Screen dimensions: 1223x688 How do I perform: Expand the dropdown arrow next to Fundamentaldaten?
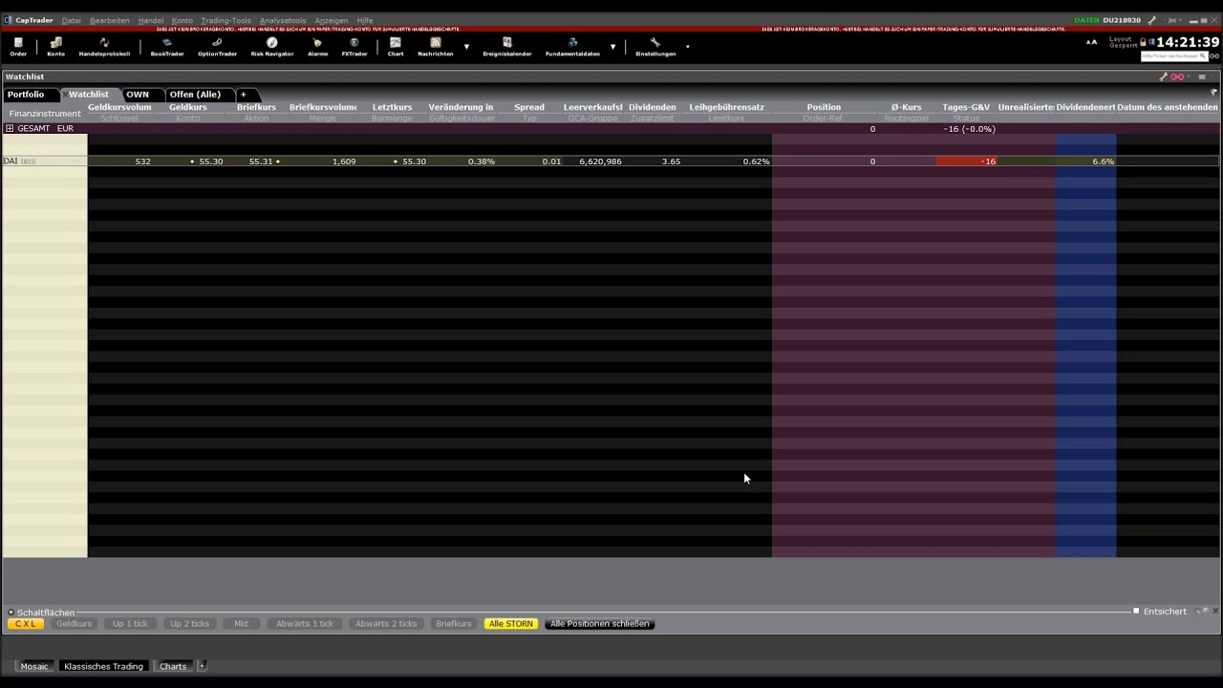point(612,46)
